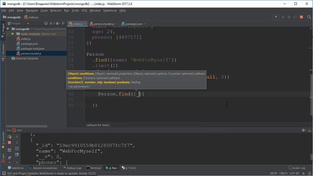Open Search Everywhere magnifier icon

(309, 17)
